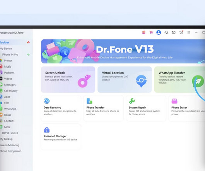The image size is (205, 171).
Task: Open the history clock icon with red dot
Action: [181, 32]
